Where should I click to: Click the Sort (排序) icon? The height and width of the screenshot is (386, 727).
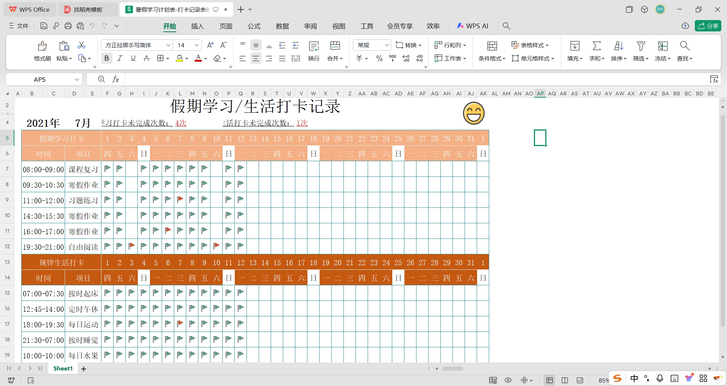click(619, 46)
